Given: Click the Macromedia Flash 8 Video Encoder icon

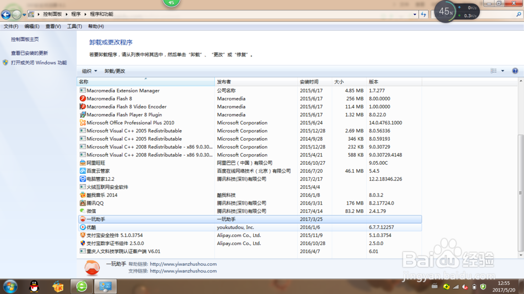Looking at the screenshot, I should coord(83,106).
